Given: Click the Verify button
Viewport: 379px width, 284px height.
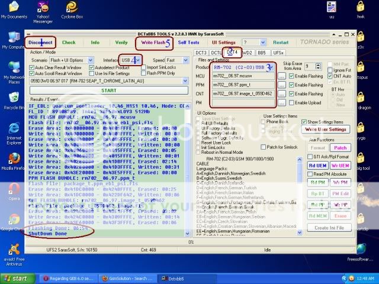Looking at the screenshot, I should point(121,43).
